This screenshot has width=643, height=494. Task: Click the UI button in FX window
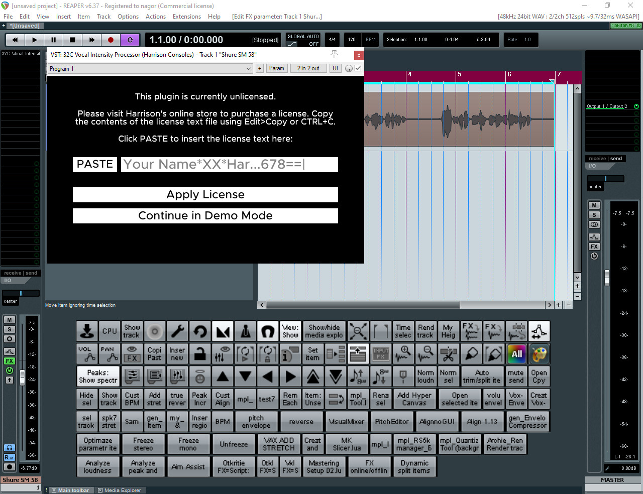[335, 68]
